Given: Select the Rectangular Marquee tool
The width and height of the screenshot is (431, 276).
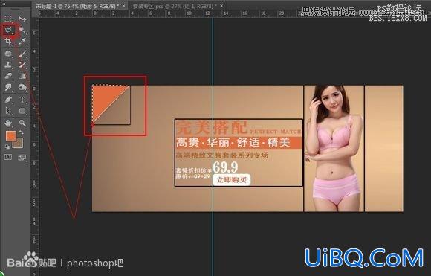Looking at the screenshot, I should [8, 19].
